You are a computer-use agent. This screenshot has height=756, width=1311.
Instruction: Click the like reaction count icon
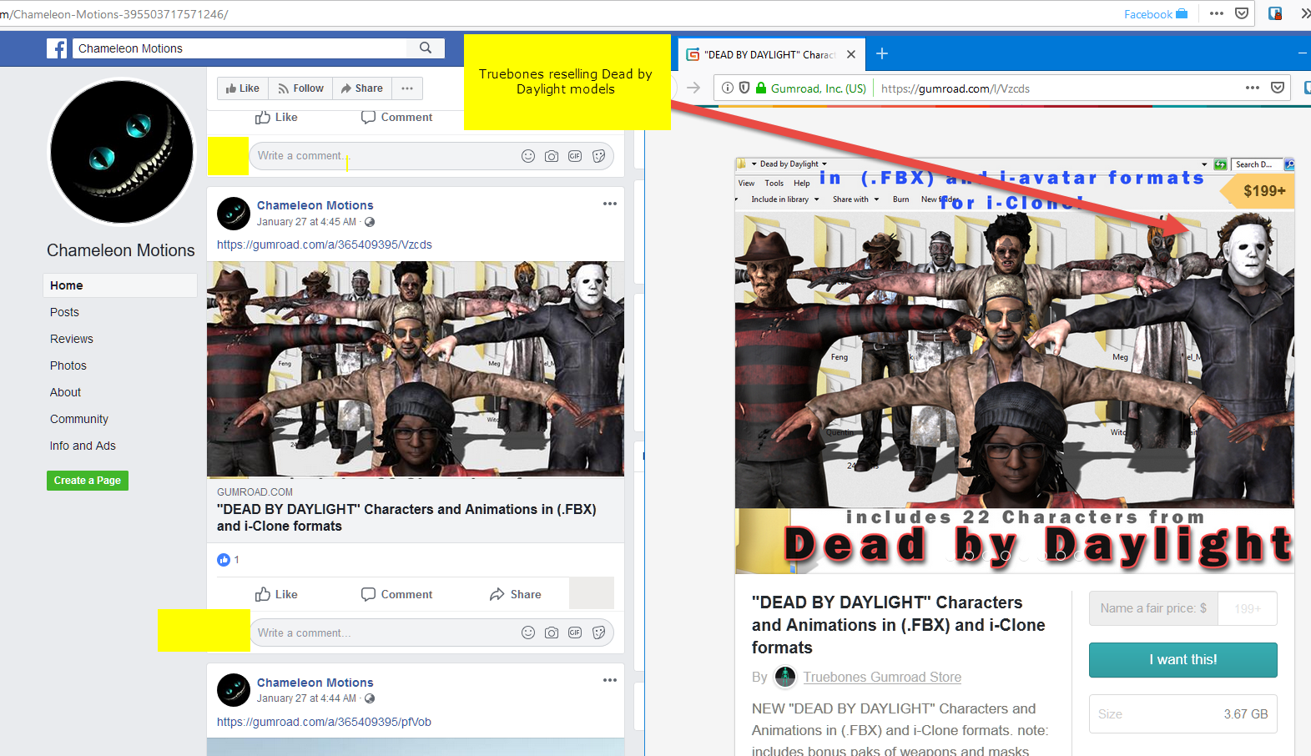224,560
